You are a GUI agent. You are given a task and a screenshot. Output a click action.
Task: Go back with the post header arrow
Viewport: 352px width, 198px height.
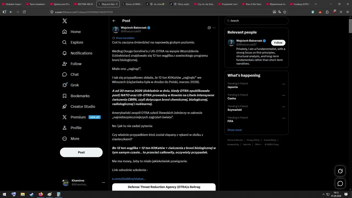point(114,21)
